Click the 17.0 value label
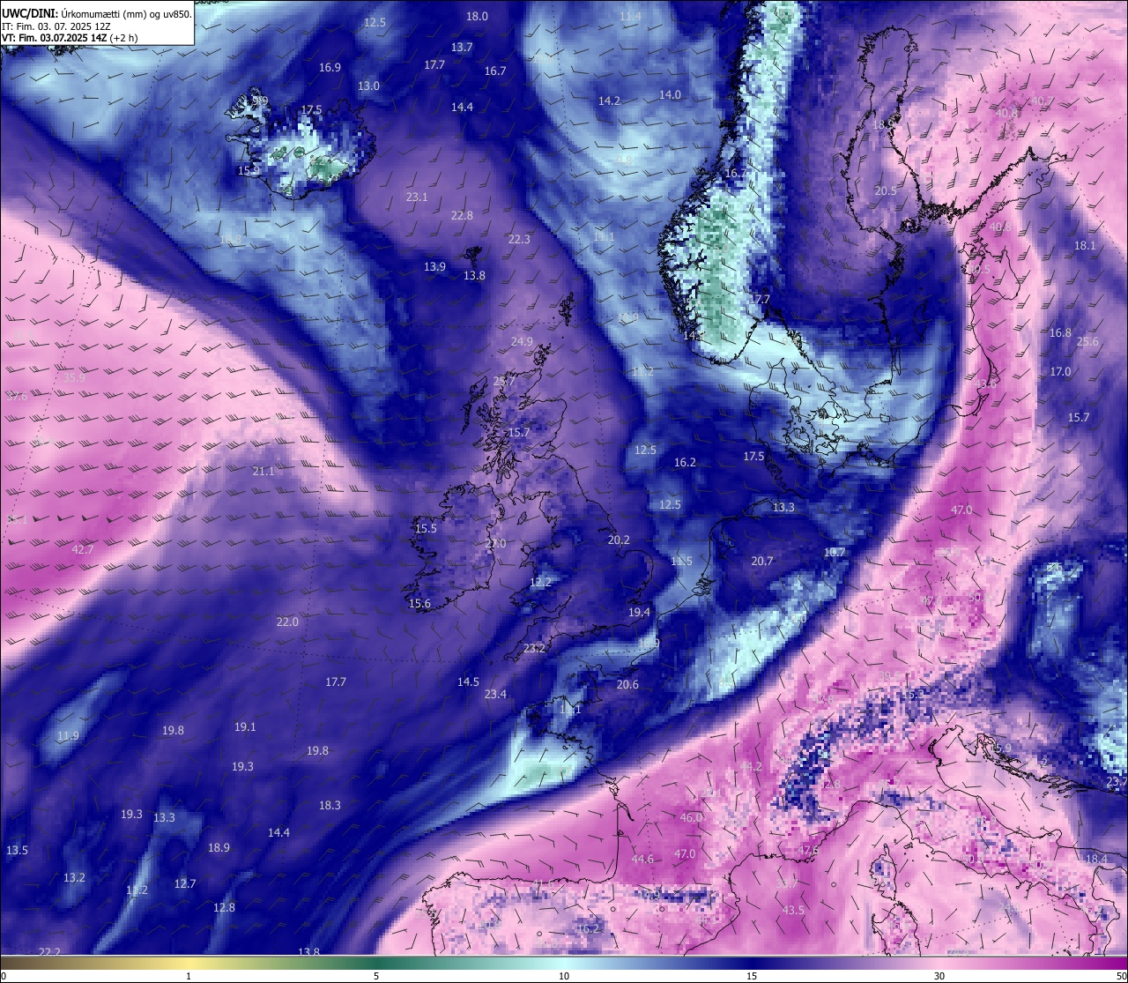The image size is (1128, 983). click(x=1060, y=371)
